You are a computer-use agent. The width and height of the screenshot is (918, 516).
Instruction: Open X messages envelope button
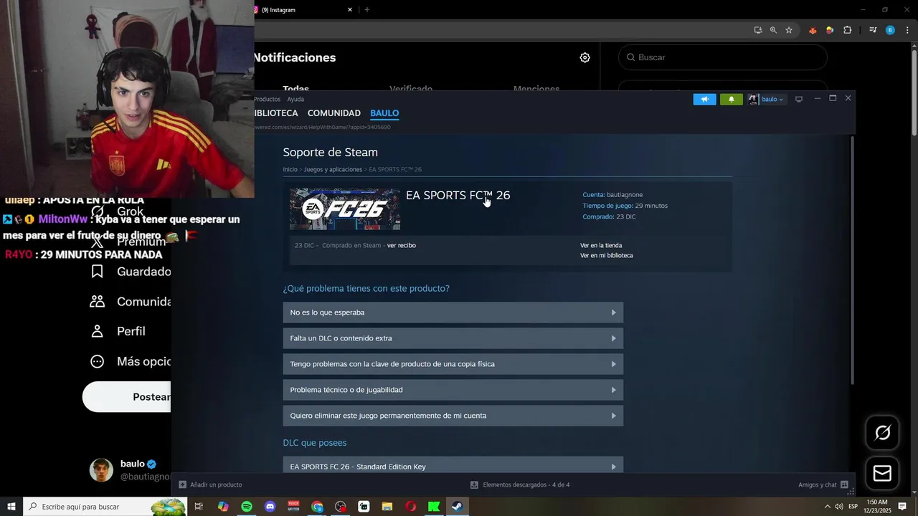coord(883,473)
